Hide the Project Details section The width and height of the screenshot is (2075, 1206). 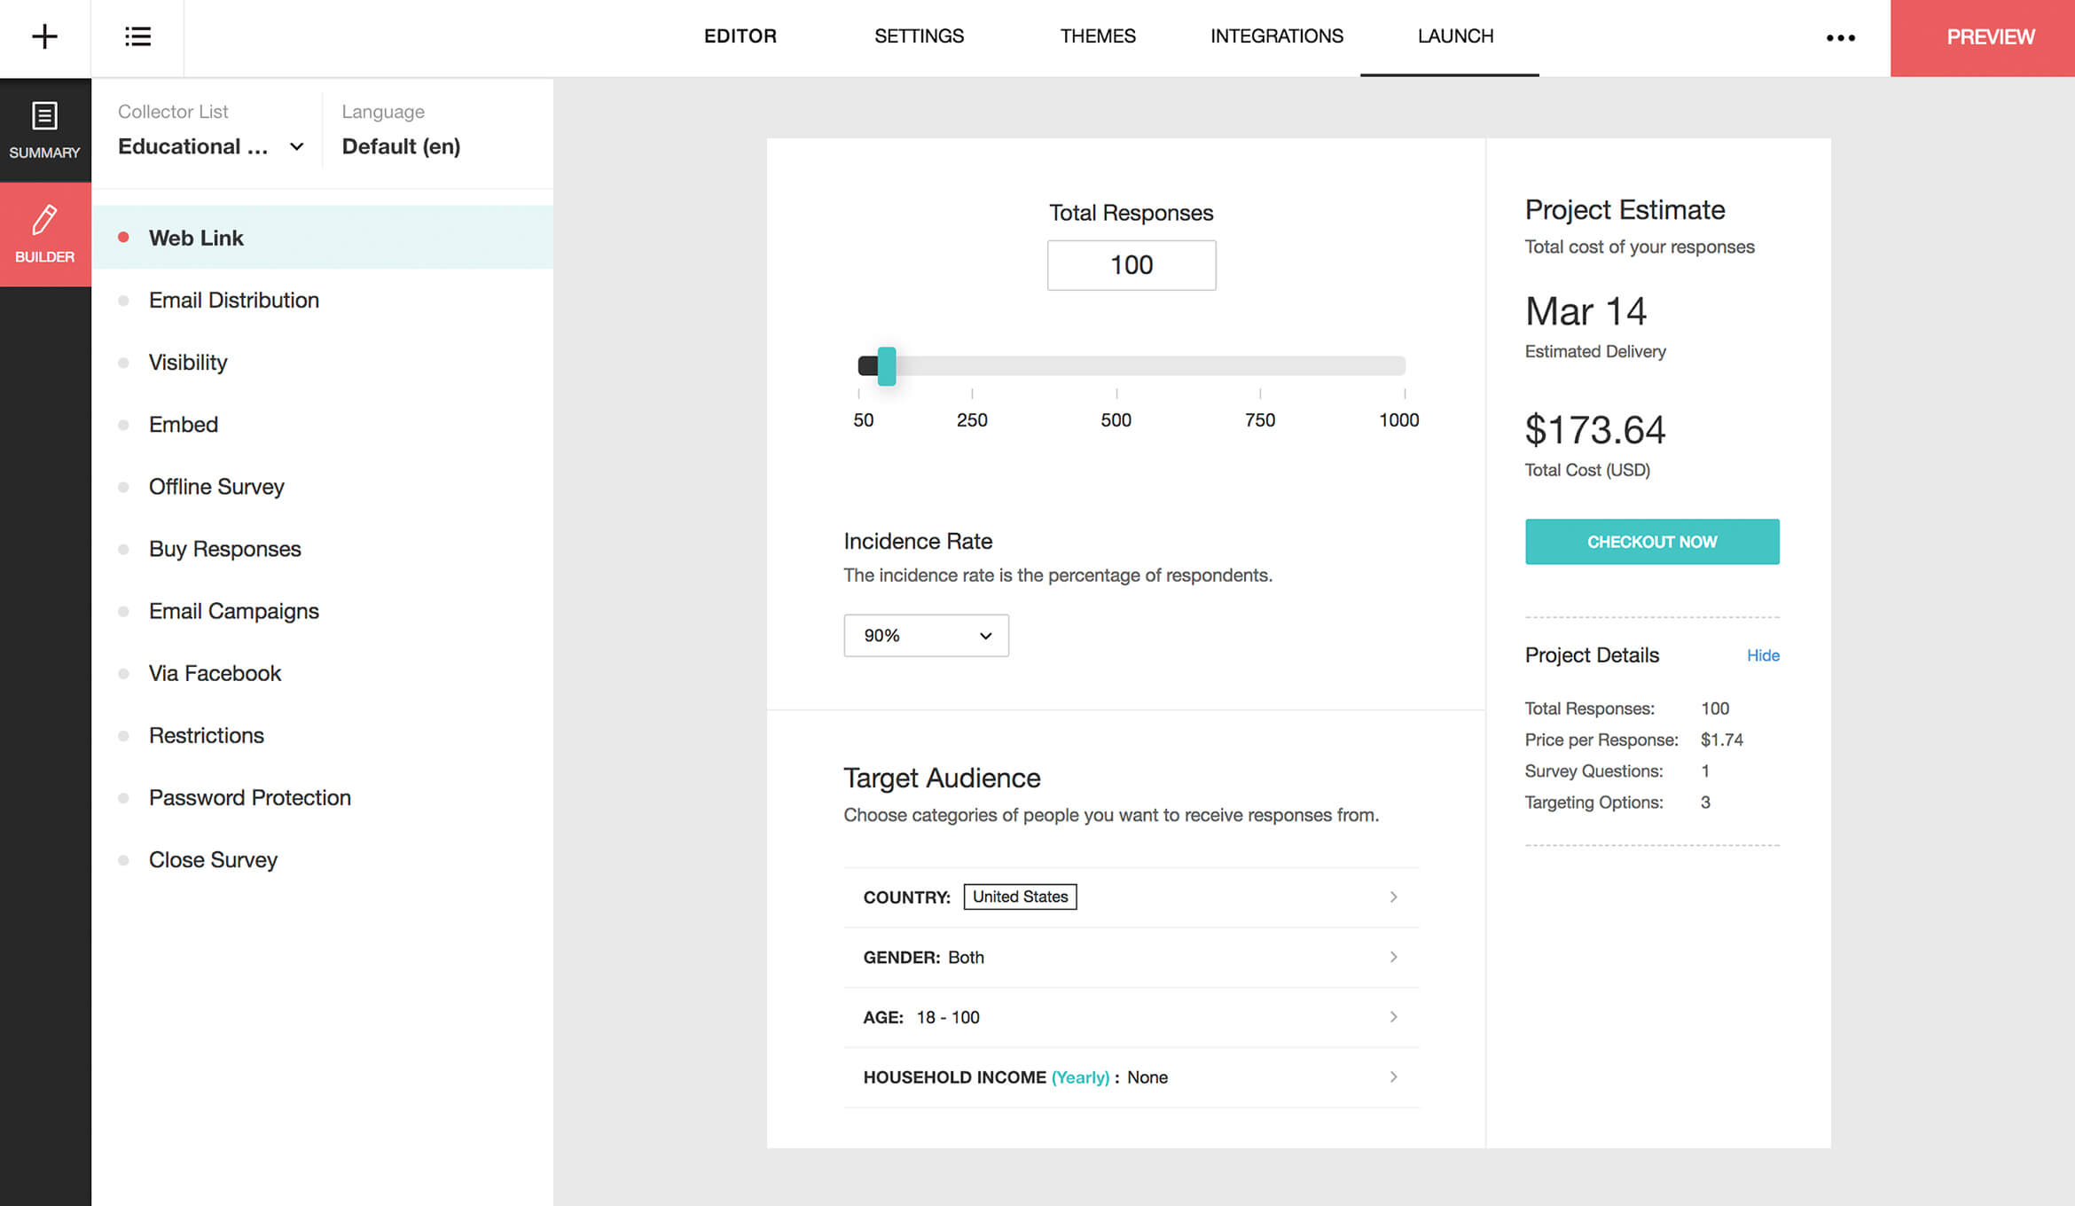pos(1763,655)
